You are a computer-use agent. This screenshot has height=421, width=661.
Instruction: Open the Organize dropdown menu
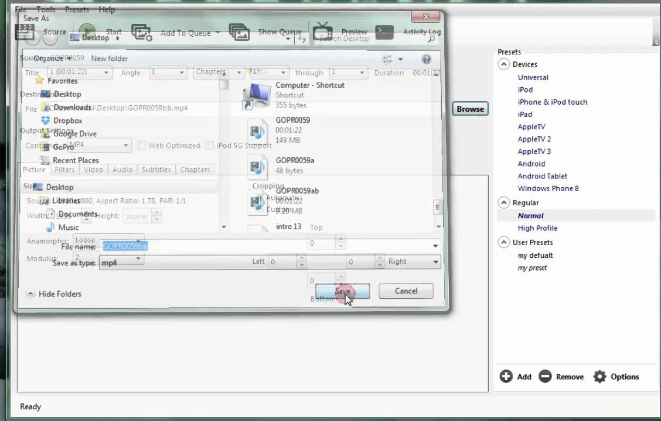(x=52, y=58)
